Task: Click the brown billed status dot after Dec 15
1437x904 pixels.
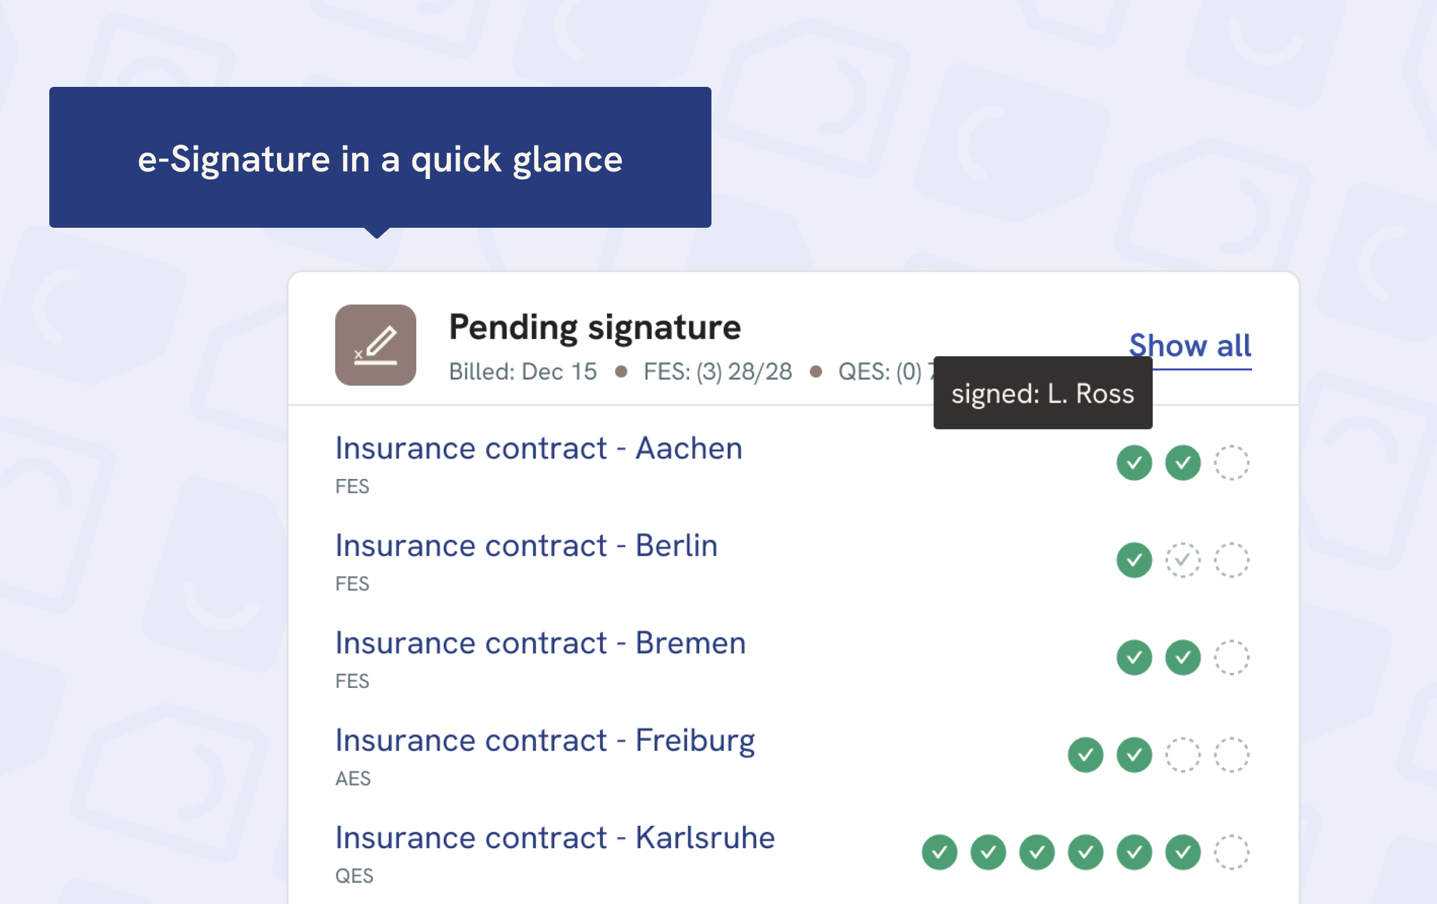Action: pyautogui.click(x=620, y=372)
